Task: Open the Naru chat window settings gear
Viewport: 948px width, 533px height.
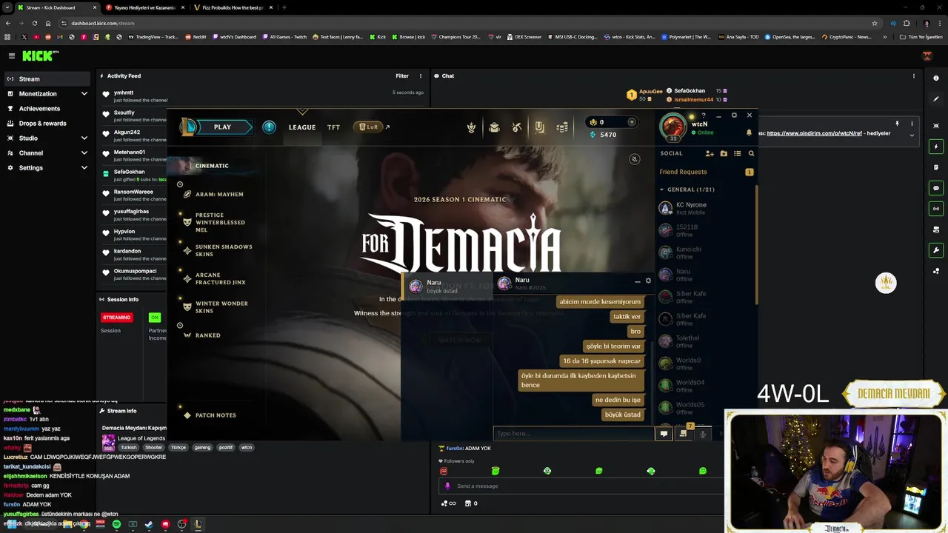Action: (648, 281)
